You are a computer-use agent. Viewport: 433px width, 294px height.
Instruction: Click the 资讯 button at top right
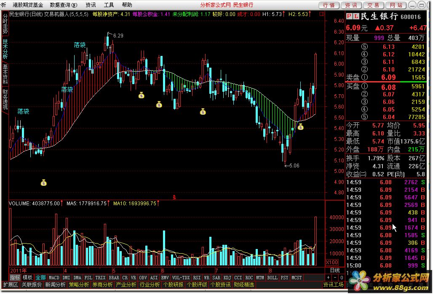[351, 5]
